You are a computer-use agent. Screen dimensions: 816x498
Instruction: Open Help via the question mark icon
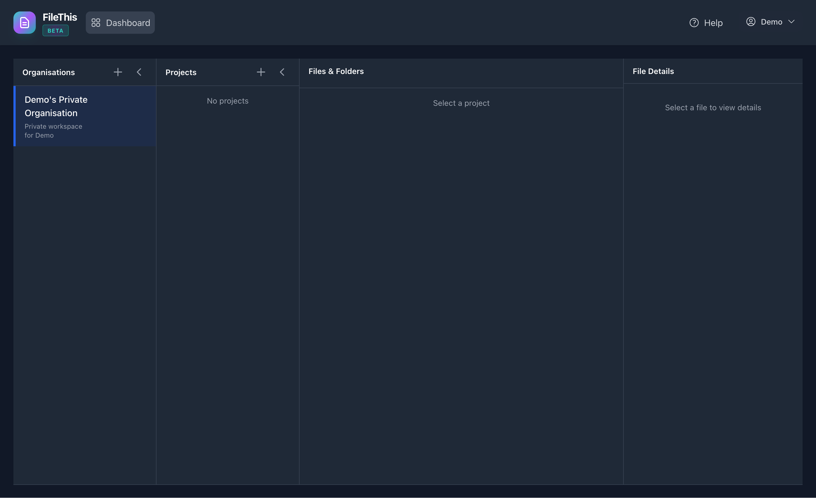tap(694, 23)
